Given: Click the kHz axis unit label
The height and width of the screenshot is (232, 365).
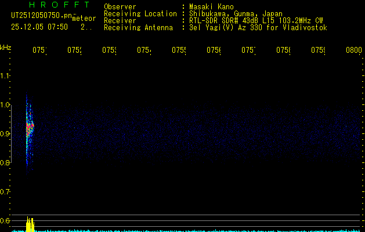Looking at the screenshot, I should (x=5, y=48).
